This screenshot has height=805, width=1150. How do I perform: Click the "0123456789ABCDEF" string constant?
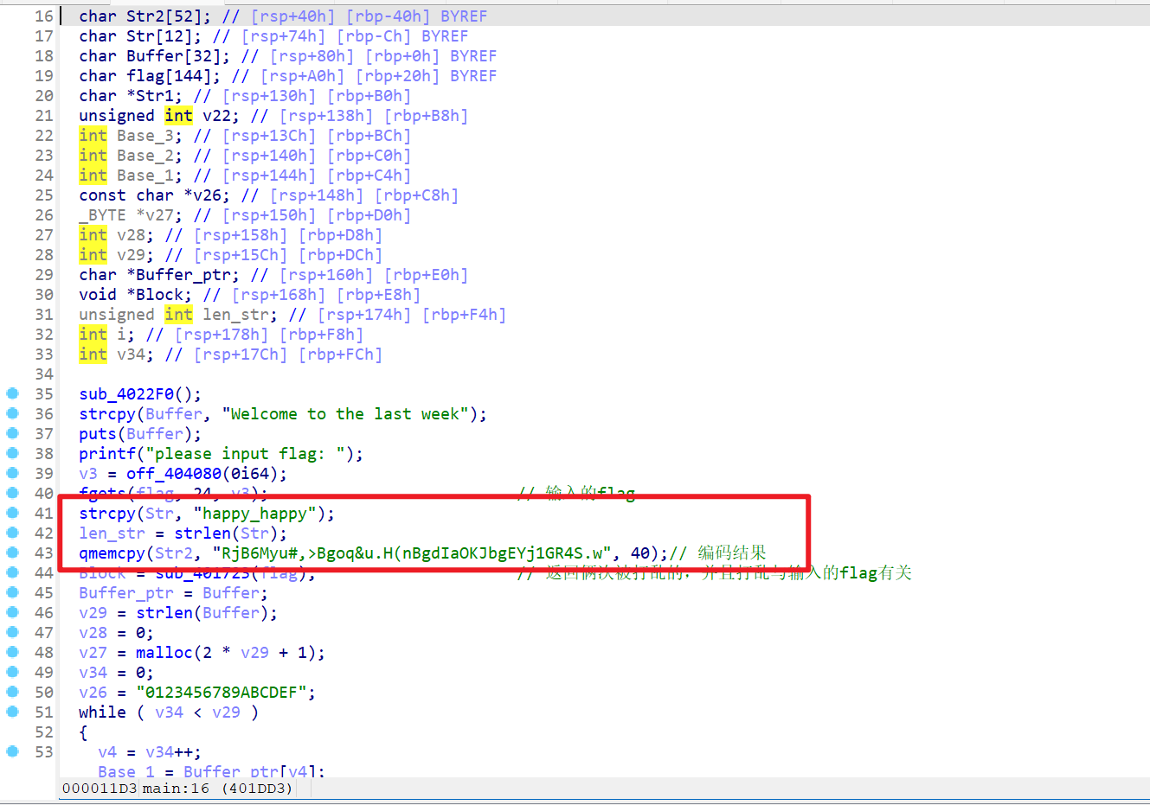tap(225, 693)
